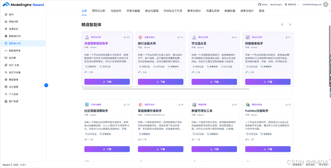Open 记忆管理 in the sidebar
The image size is (331, 168).
[x=23, y=87]
